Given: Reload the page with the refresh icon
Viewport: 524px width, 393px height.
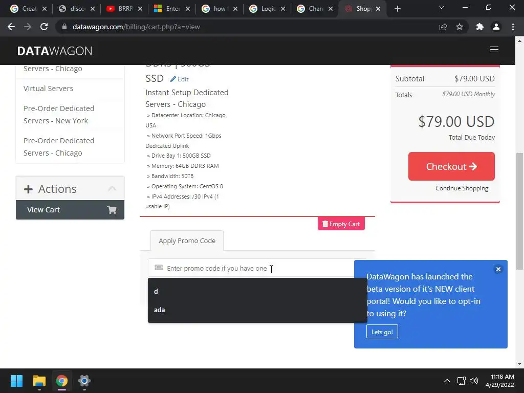Looking at the screenshot, I should [44, 27].
